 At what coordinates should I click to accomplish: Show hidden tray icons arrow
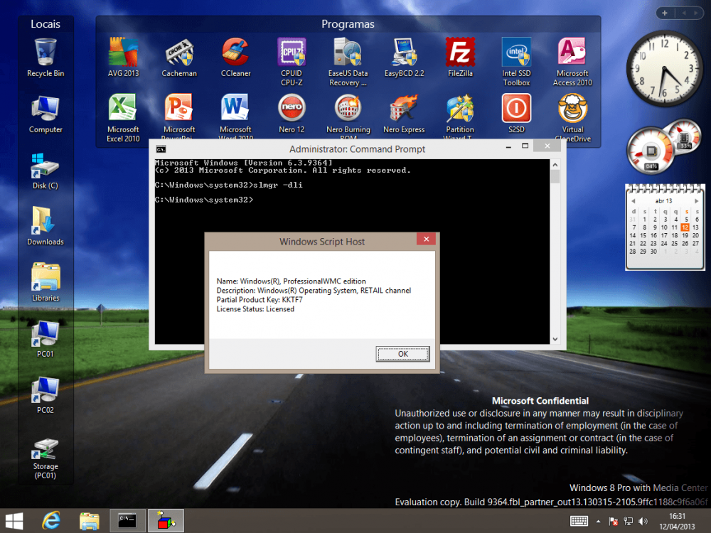(599, 522)
